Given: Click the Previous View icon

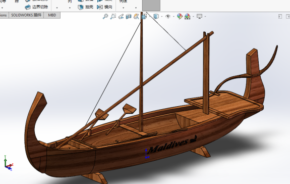Looking at the screenshot, I should click(x=121, y=16).
